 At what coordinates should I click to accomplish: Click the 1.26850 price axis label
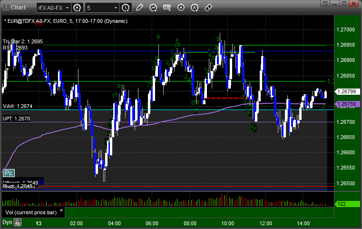(346, 76)
